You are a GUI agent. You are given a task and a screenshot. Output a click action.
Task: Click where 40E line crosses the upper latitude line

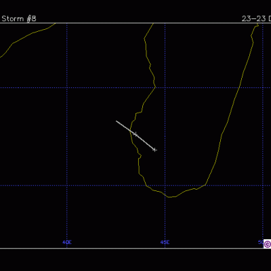67,87
